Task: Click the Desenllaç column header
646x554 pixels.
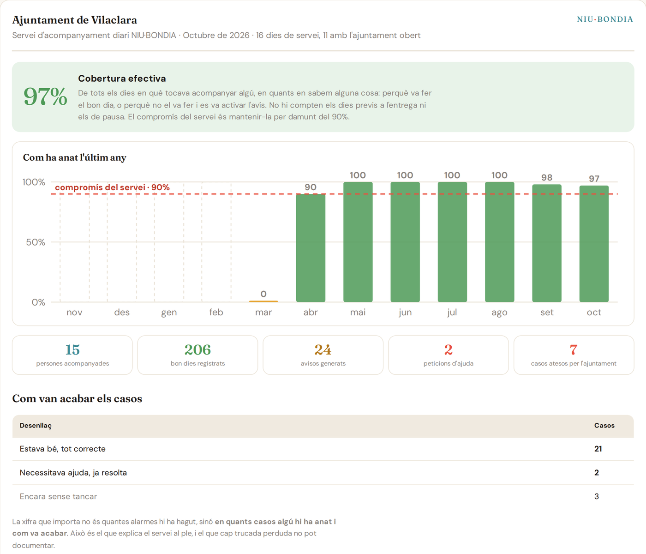Action: click(x=36, y=426)
